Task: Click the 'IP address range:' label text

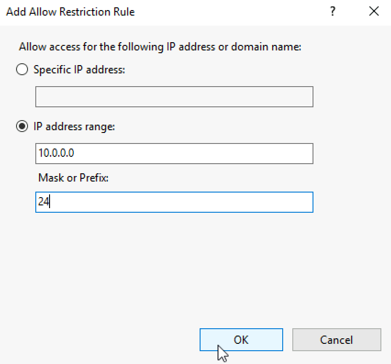Action: point(74,127)
